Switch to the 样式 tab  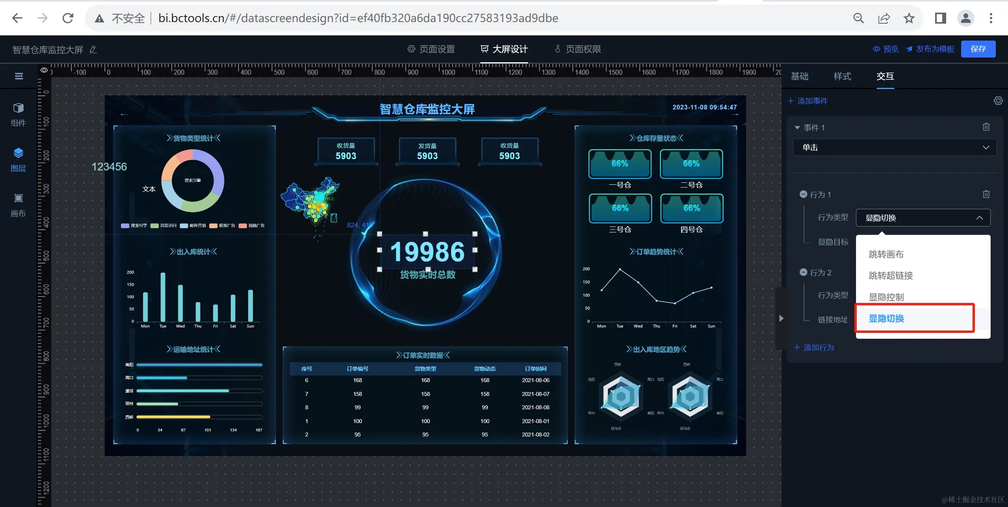pyautogui.click(x=842, y=76)
